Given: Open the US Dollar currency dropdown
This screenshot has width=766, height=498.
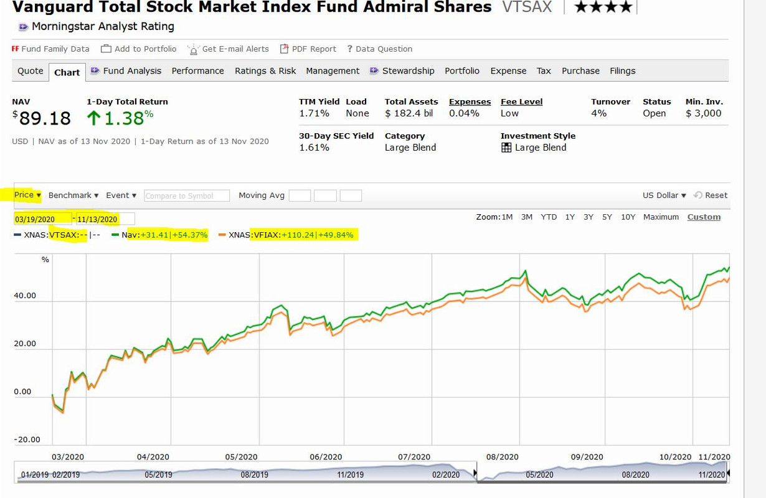Looking at the screenshot, I should pos(664,195).
